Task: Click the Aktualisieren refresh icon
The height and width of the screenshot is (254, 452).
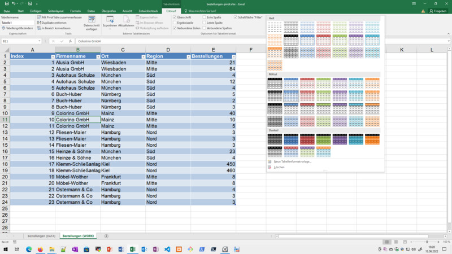Action: tap(126, 20)
